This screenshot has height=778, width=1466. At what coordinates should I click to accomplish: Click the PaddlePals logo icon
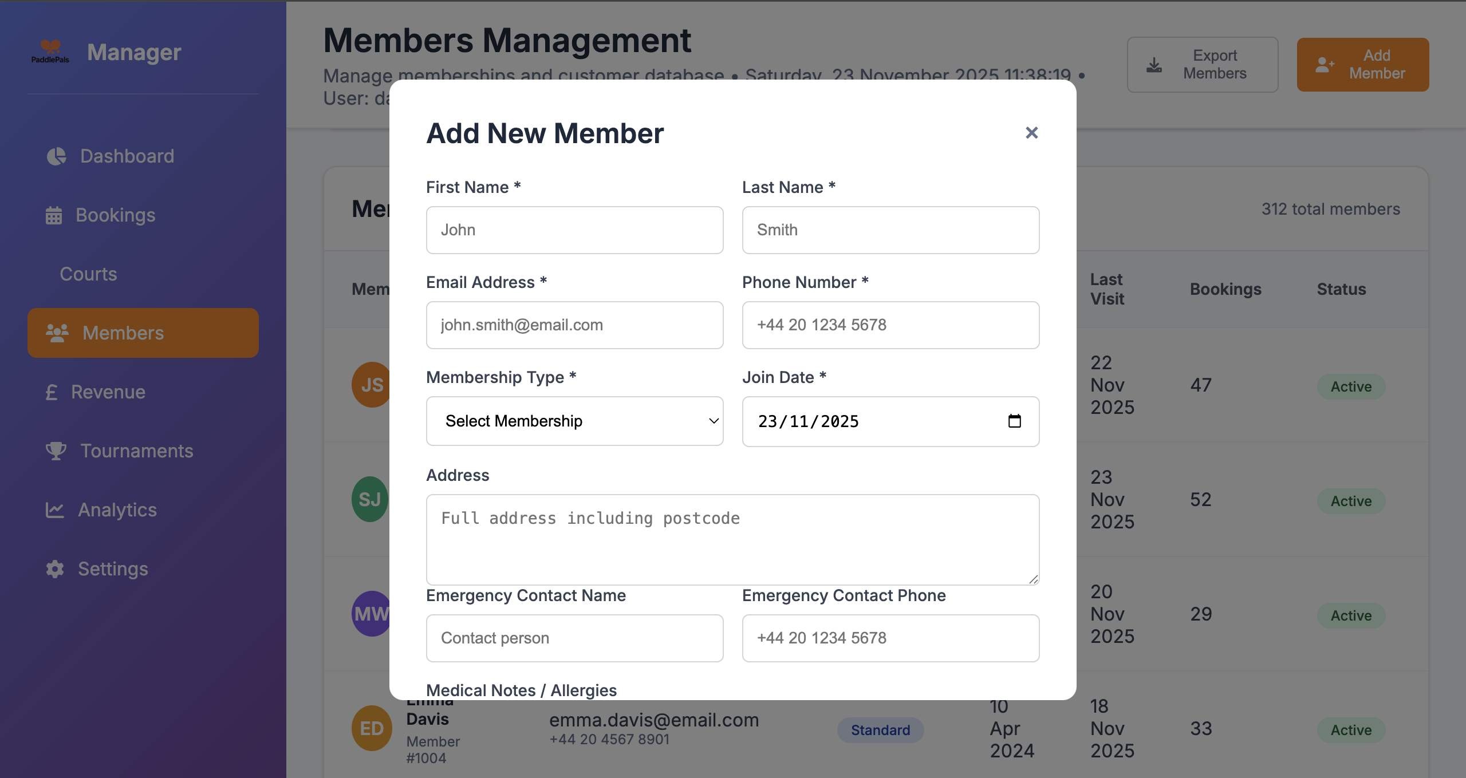(50, 52)
